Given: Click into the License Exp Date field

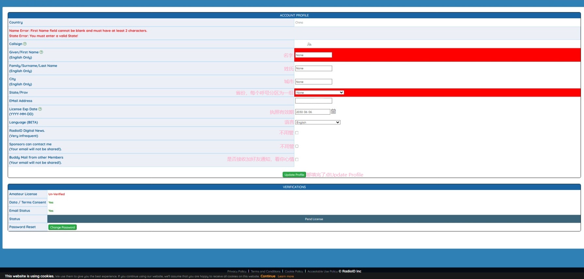Looking at the screenshot, I should tap(312, 112).
